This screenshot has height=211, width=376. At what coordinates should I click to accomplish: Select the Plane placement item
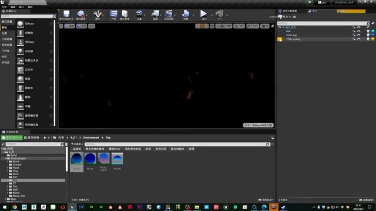(x=35, y=106)
